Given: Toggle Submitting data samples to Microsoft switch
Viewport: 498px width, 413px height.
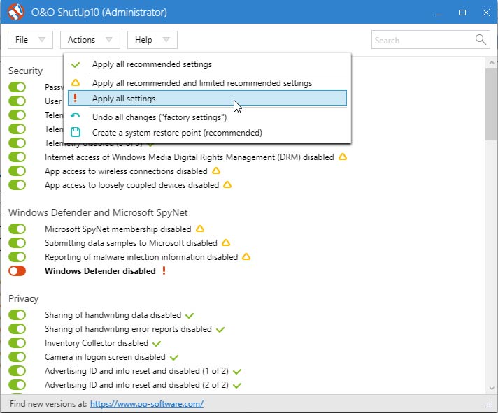Looking at the screenshot, I should [17, 243].
